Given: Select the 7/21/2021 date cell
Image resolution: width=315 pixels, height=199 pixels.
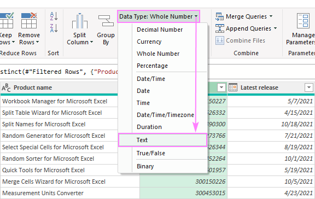Looking at the screenshot, I should pyautogui.click(x=271, y=136).
